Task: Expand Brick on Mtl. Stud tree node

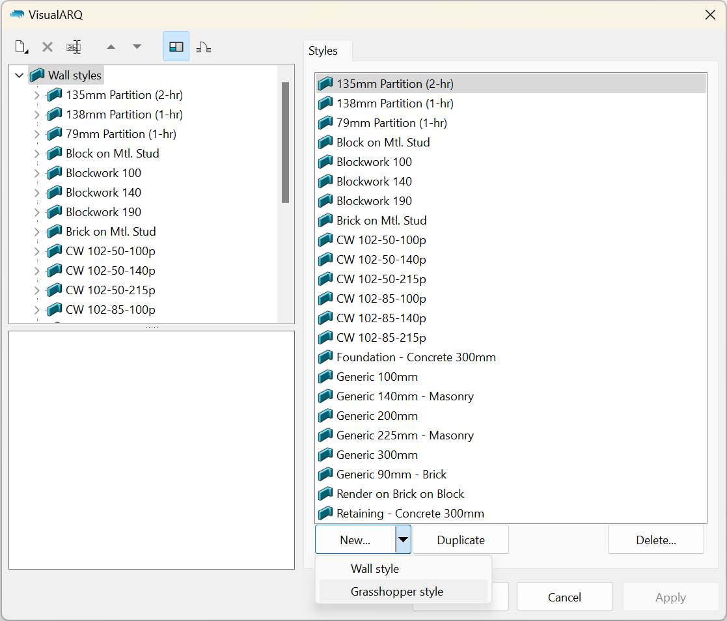Action: [x=36, y=232]
